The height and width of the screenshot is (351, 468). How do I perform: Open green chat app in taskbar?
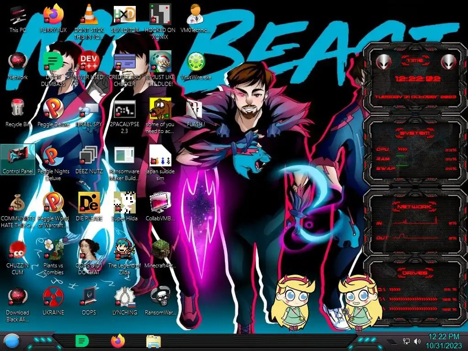click(82, 341)
